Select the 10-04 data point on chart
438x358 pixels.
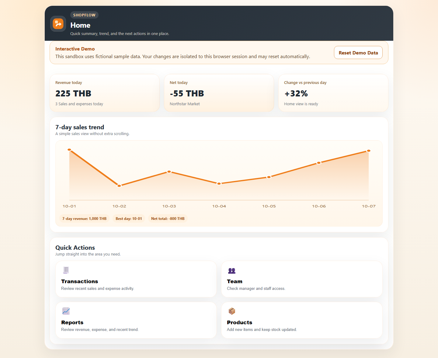(x=219, y=184)
